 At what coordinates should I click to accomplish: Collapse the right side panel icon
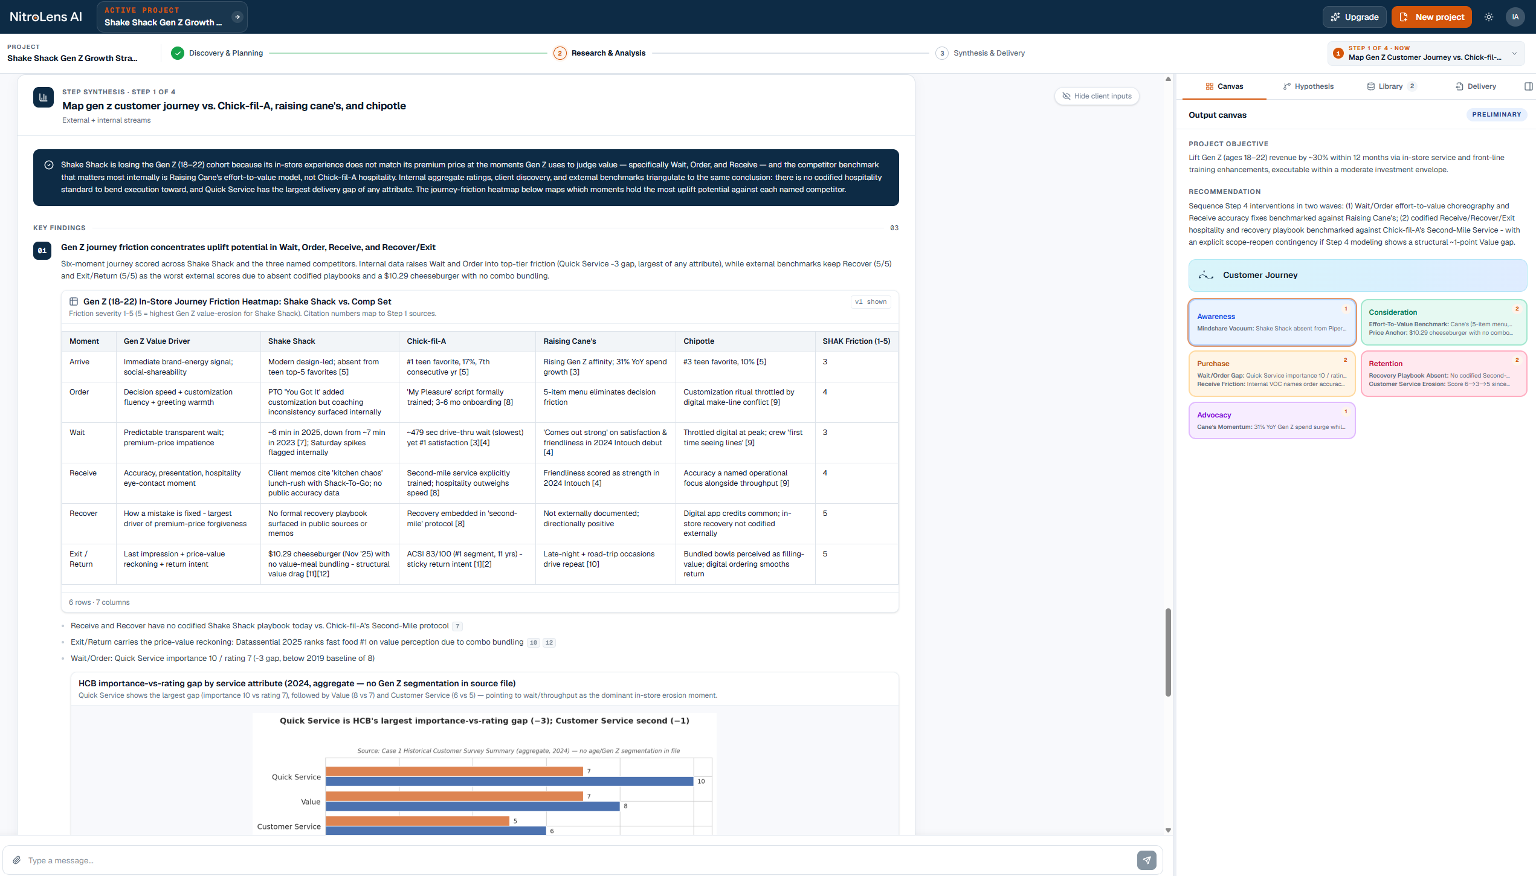[x=1528, y=86]
